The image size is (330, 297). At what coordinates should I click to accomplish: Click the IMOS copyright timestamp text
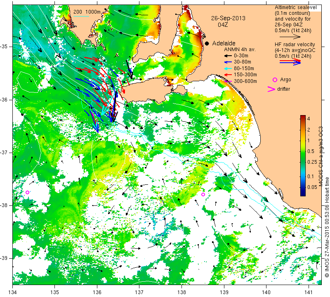[x=327, y=227]
